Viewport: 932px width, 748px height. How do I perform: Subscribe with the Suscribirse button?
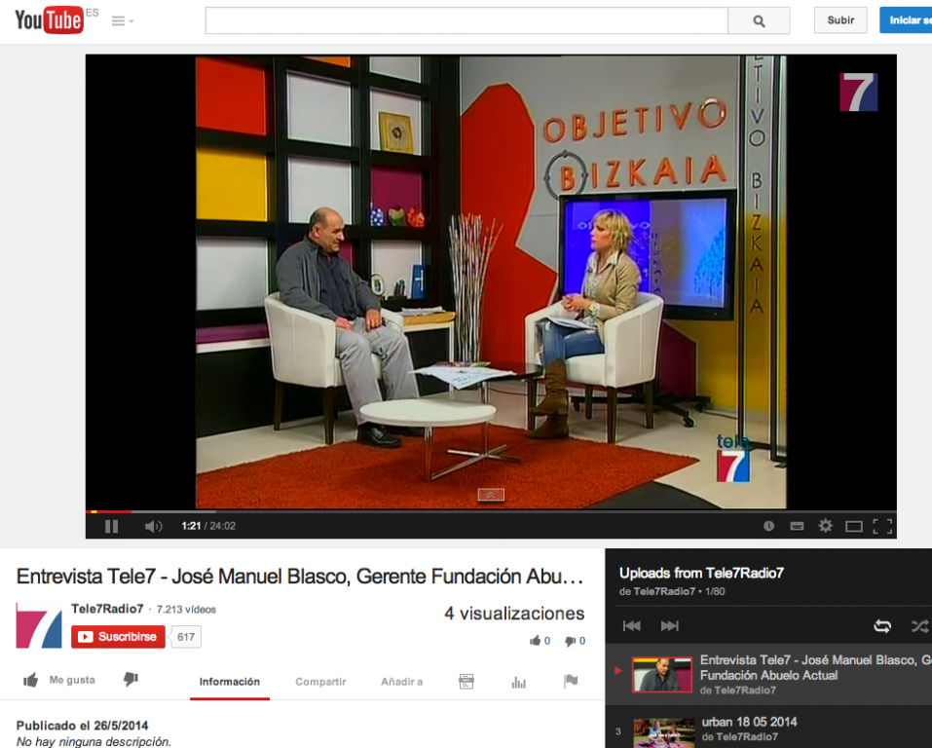[x=118, y=637]
